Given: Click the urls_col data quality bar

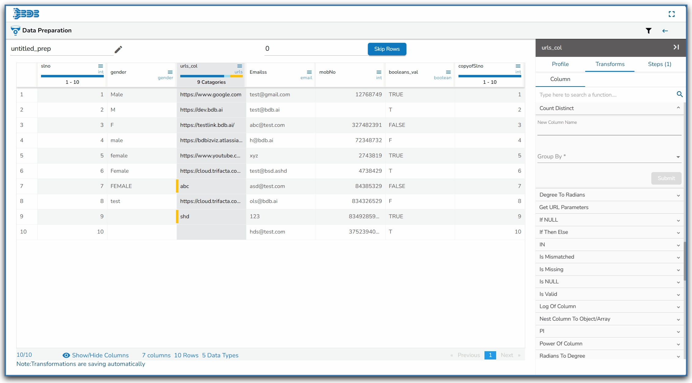Looking at the screenshot, I should 211,76.
